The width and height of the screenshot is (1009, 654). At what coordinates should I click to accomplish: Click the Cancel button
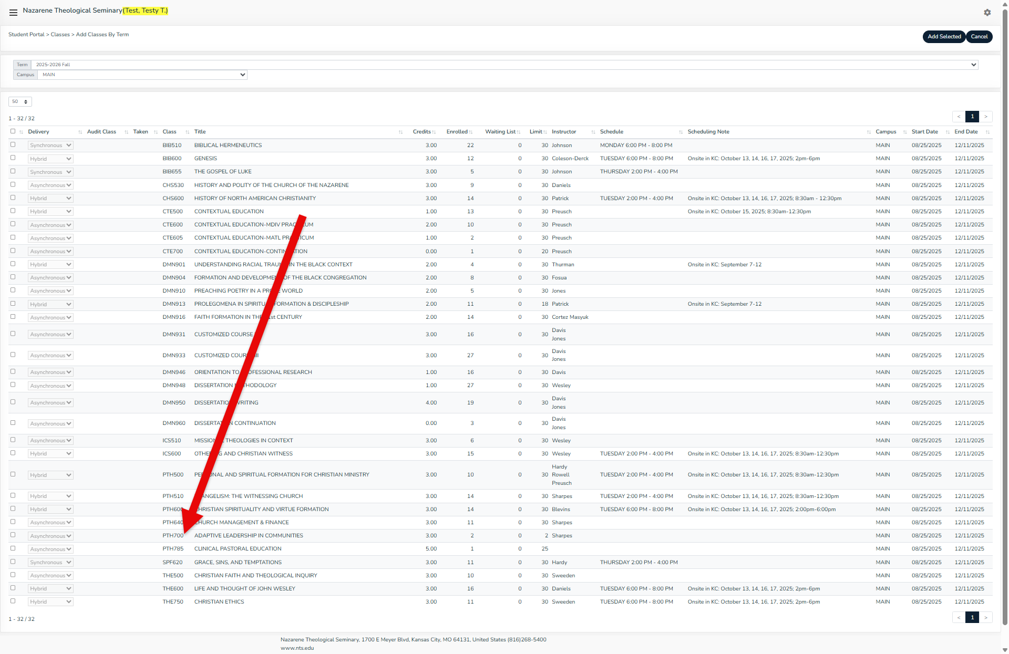coord(979,37)
